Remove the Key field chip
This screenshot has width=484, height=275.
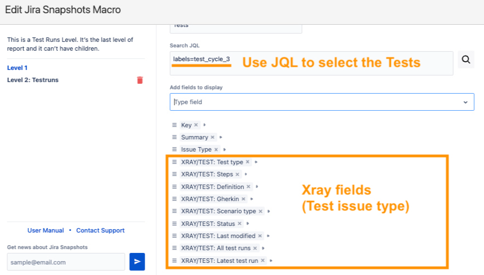tap(196, 125)
